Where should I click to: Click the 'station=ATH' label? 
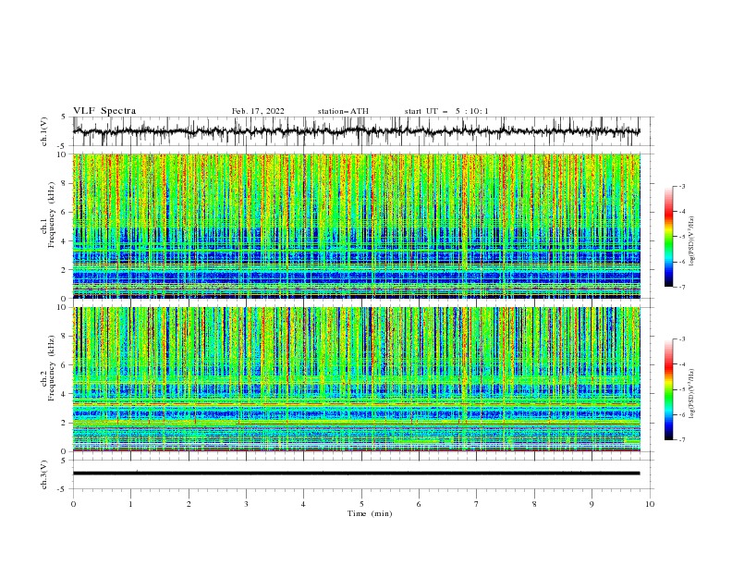click(343, 111)
